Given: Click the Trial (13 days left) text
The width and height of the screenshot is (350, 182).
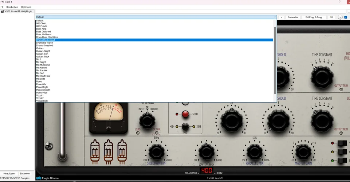Looking at the screenshot, I should [x=215, y=178].
